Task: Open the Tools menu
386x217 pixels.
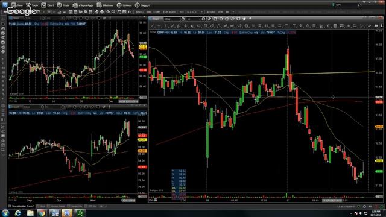Action: 32,5
